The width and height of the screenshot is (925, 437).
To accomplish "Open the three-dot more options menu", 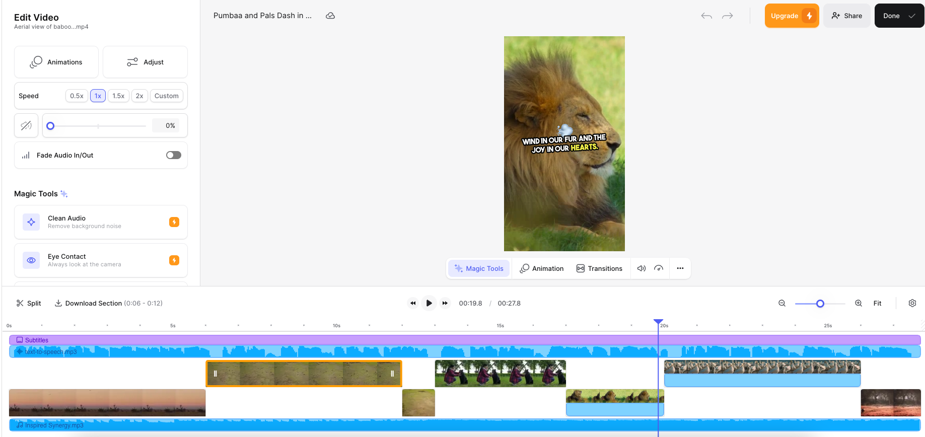I will coord(680,268).
